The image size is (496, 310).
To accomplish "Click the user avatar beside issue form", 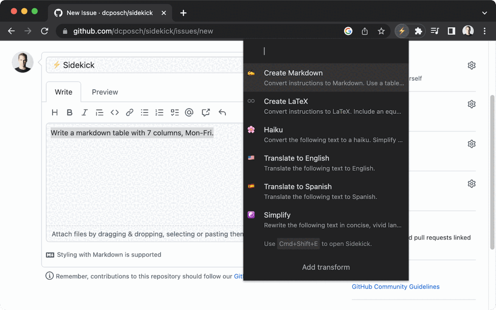I will click(x=23, y=62).
